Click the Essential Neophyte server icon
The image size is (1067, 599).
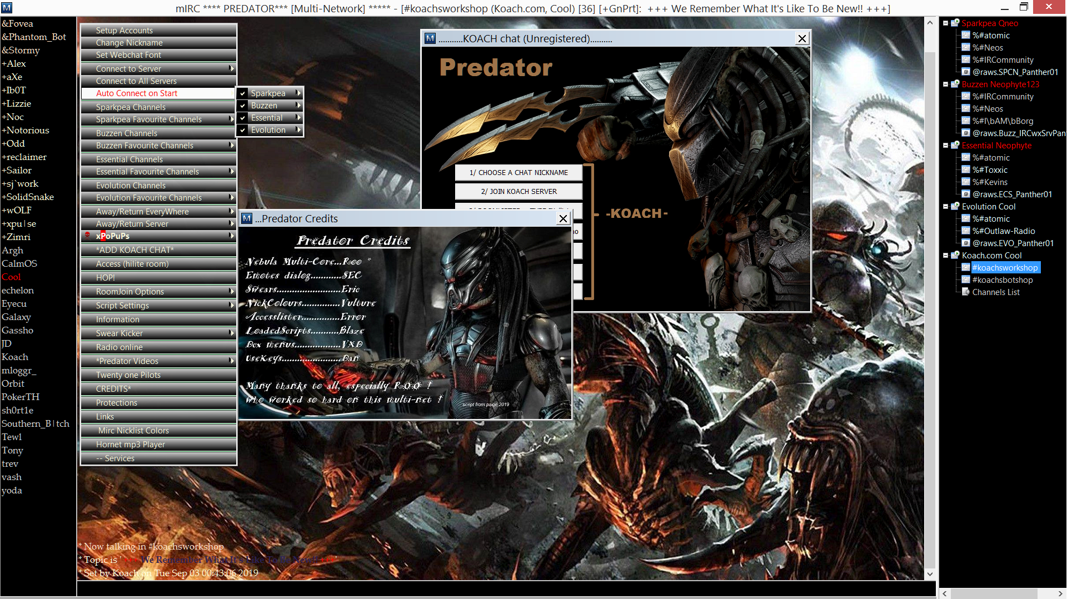(955, 145)
